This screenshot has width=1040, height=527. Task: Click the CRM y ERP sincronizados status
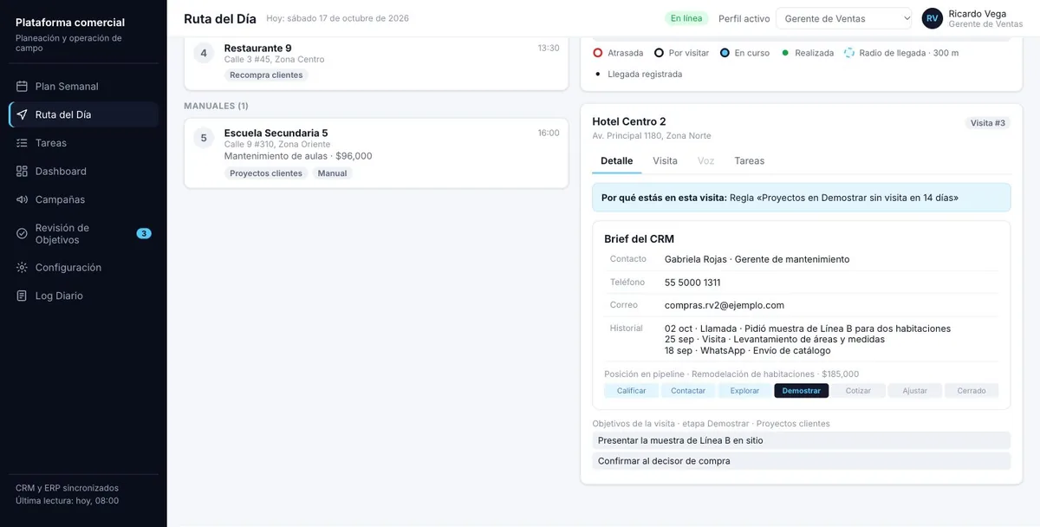click(67, 488)
